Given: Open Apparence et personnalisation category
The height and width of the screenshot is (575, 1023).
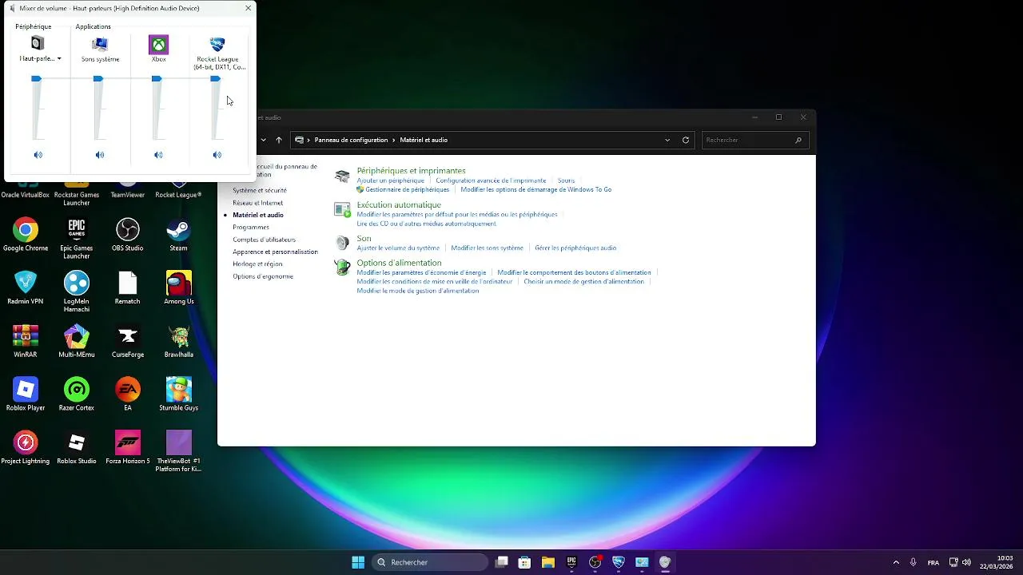Looking at the screenshot, I should pyautogui.click(x=276, y=252).
